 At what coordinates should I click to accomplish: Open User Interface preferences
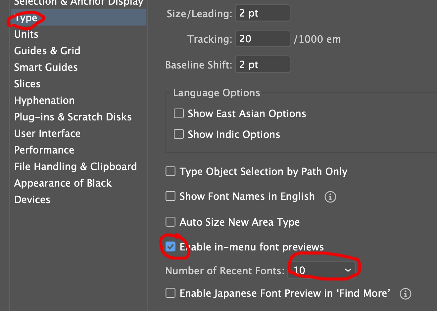47,133
